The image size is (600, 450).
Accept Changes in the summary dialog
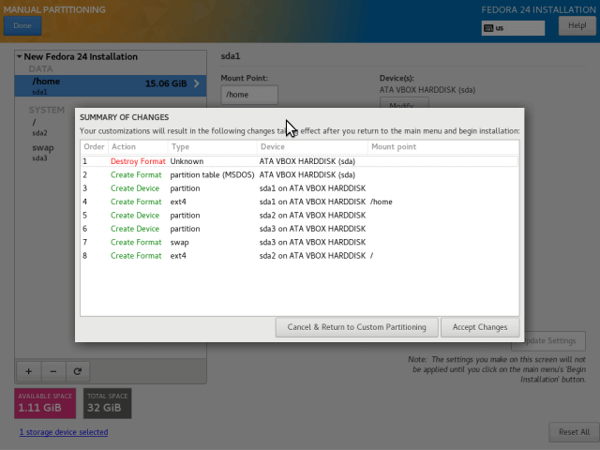point(480,327)
